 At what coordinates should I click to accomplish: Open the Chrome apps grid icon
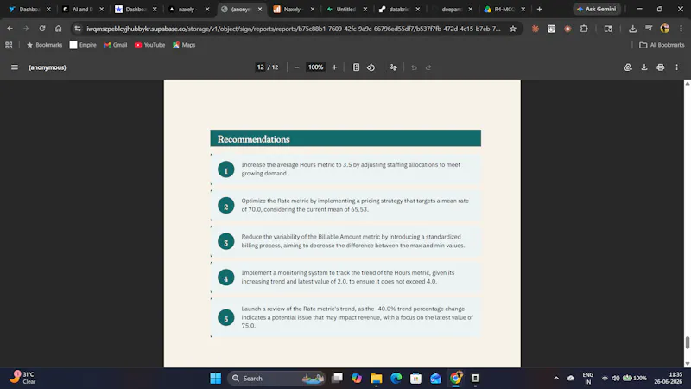(9, 45)
